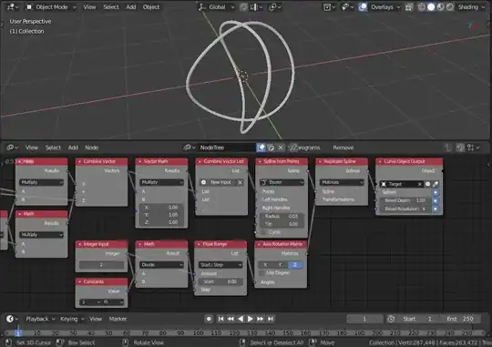
Task: Expand the Shading dropdown
Action: 471,7
